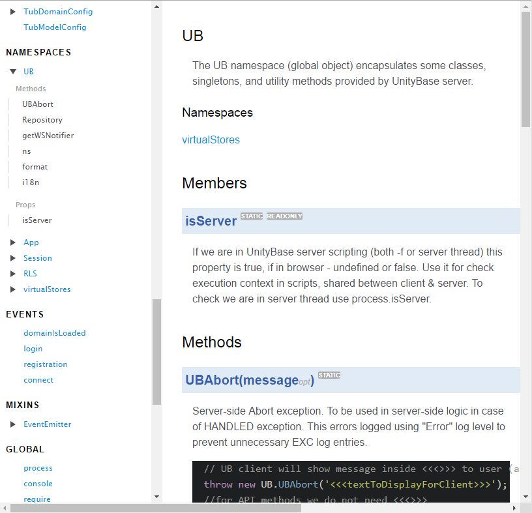The image size is (532, 513).
Task: Expand the EventEmitter mixin
Action: click(x=13, y=424)
